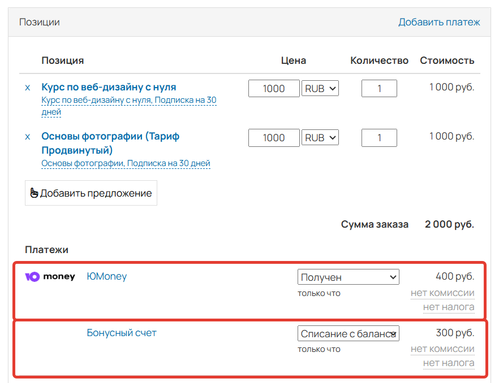Open the ЮMoney payment link
The height and width of the screenshot is (383, 499).
[106, 276]
